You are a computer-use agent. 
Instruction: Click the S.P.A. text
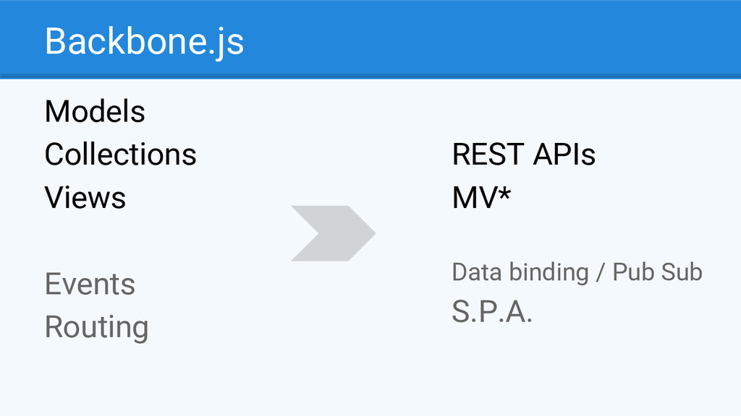coord(492,312)
